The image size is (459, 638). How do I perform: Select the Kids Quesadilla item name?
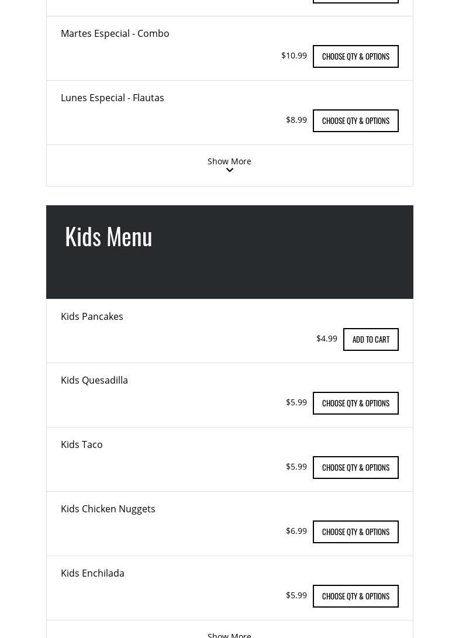(x=94, y=380)
